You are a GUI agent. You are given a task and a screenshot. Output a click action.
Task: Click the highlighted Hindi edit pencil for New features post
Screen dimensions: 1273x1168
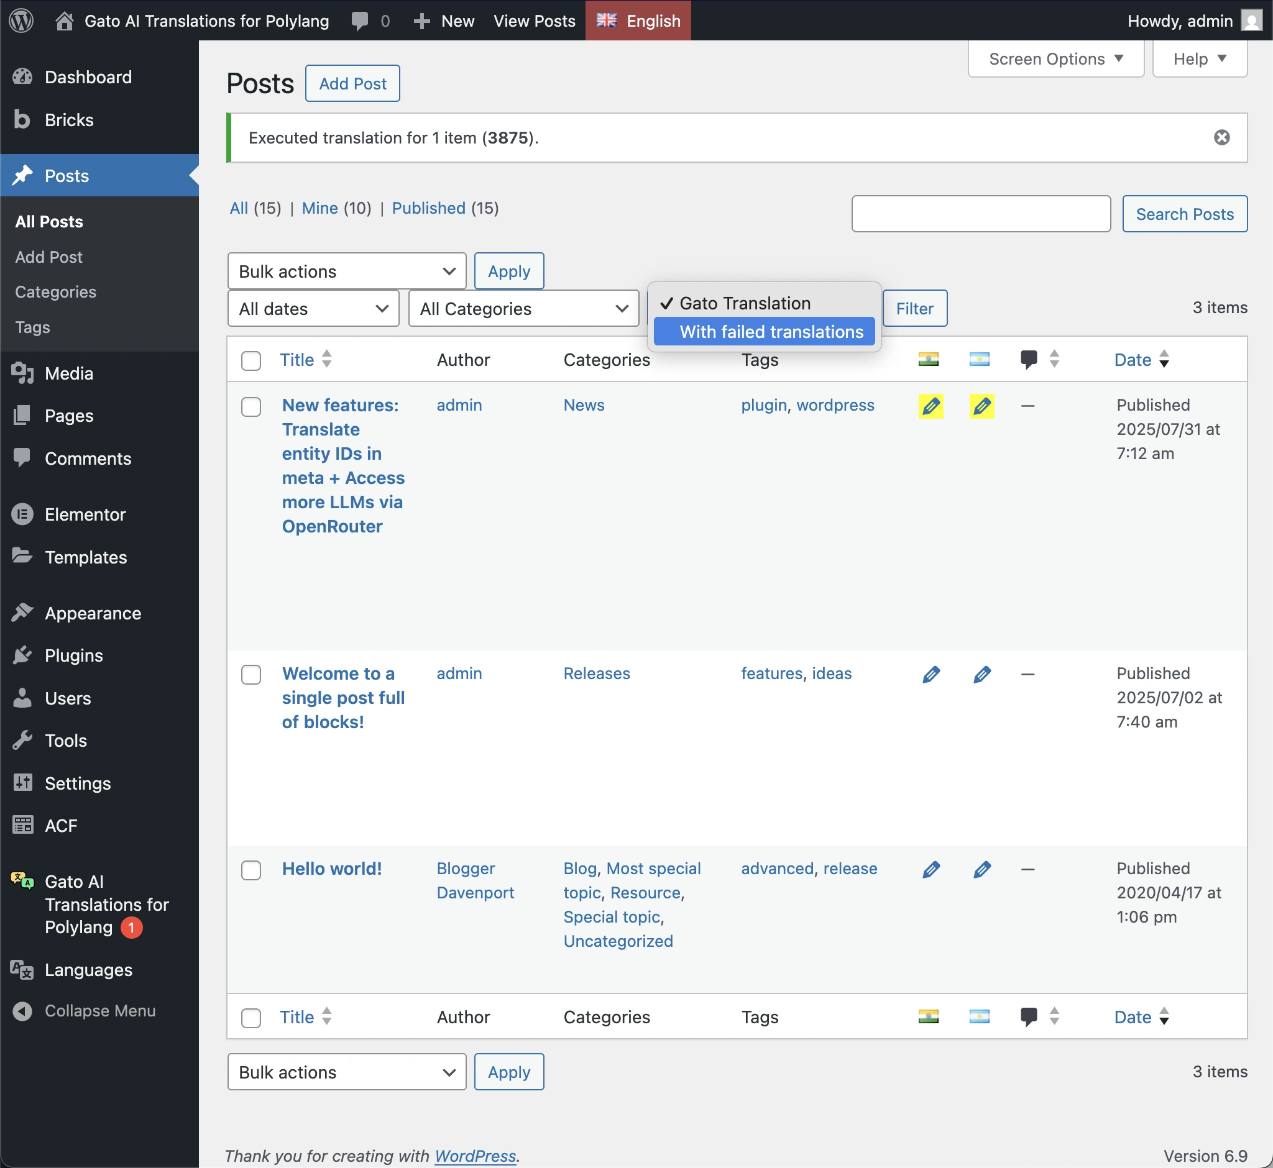pos(931,406)
